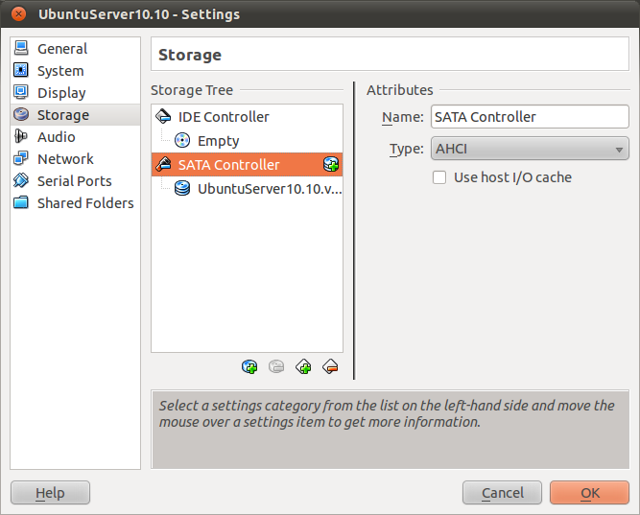640x515 pixels.
Task: Click the Empty optical disc icon
Action: pyautogui.click(x=182, y=141)
